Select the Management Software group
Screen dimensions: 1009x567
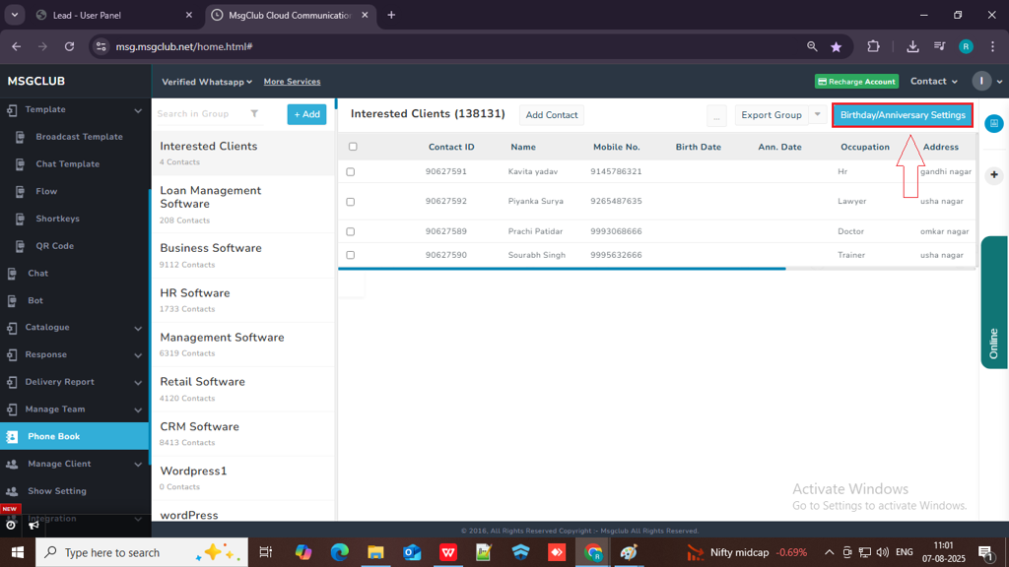pyautogui.click(x=243, y=345)
